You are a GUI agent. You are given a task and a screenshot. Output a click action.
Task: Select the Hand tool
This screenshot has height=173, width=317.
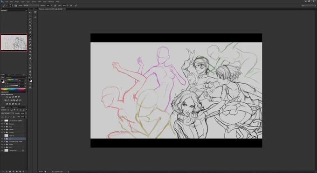(x=30, y=72)
